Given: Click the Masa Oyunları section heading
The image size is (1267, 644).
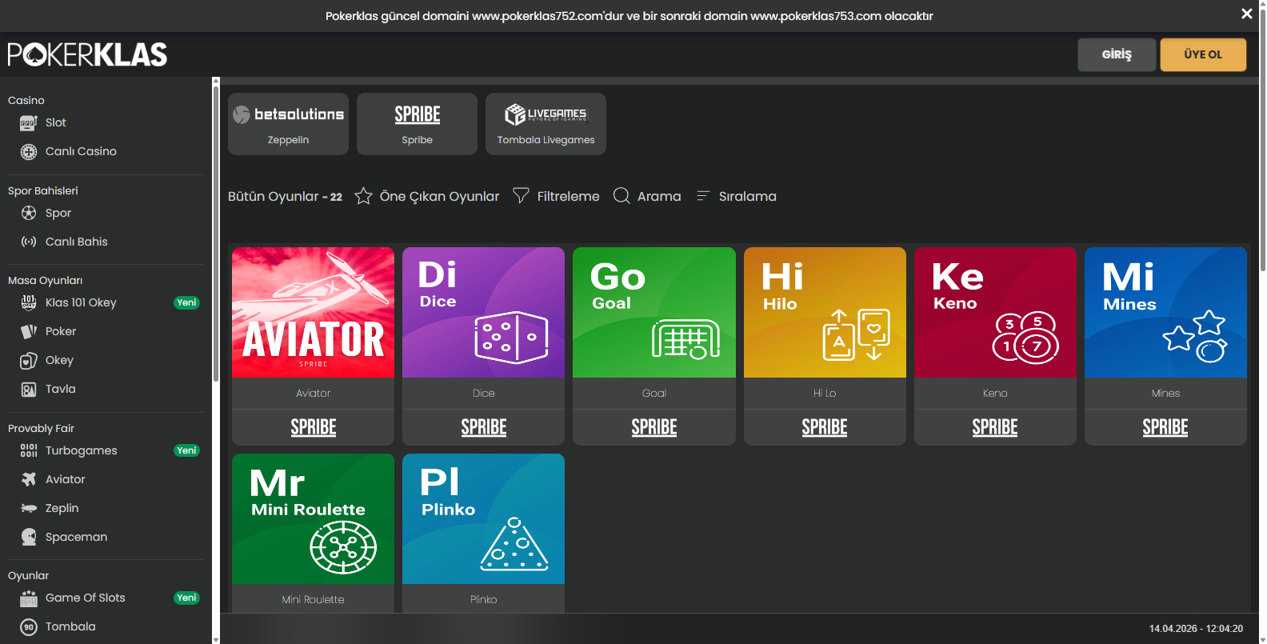Looking at the screenshot, I should pos(46,280).
